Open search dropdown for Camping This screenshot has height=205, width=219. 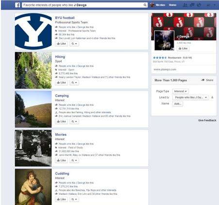pyautogui.click(x=74, y=121)
